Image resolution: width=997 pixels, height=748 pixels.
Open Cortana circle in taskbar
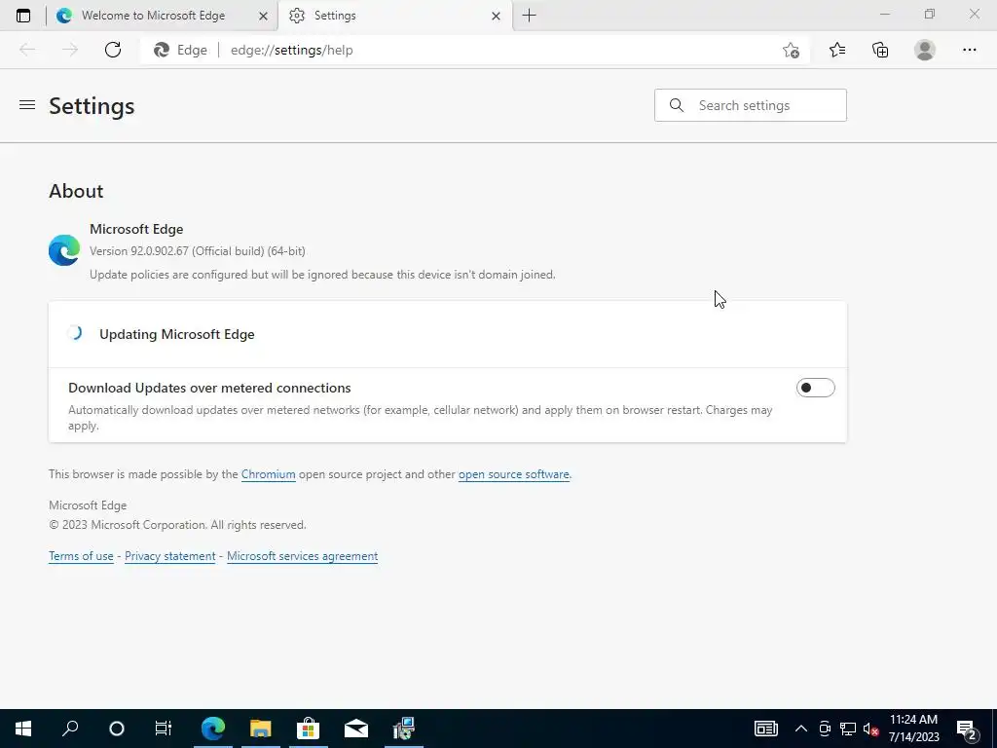(x=117, y=729)
